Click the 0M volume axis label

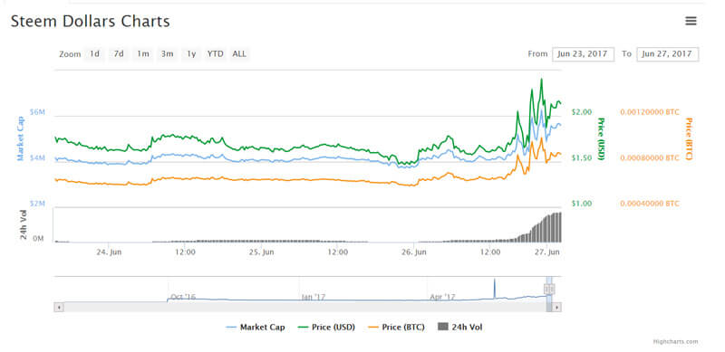[x=38, y=239]
